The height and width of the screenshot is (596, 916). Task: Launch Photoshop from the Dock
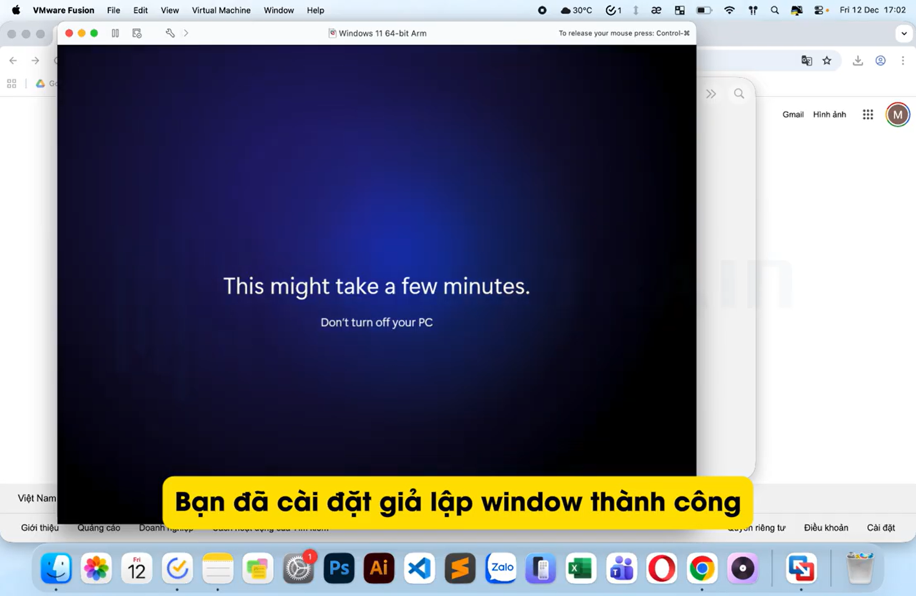(x=339, y=568)
